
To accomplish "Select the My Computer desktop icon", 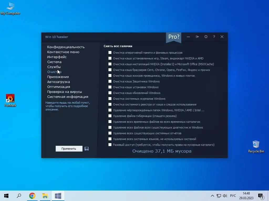I will click(x=10, y=9).
